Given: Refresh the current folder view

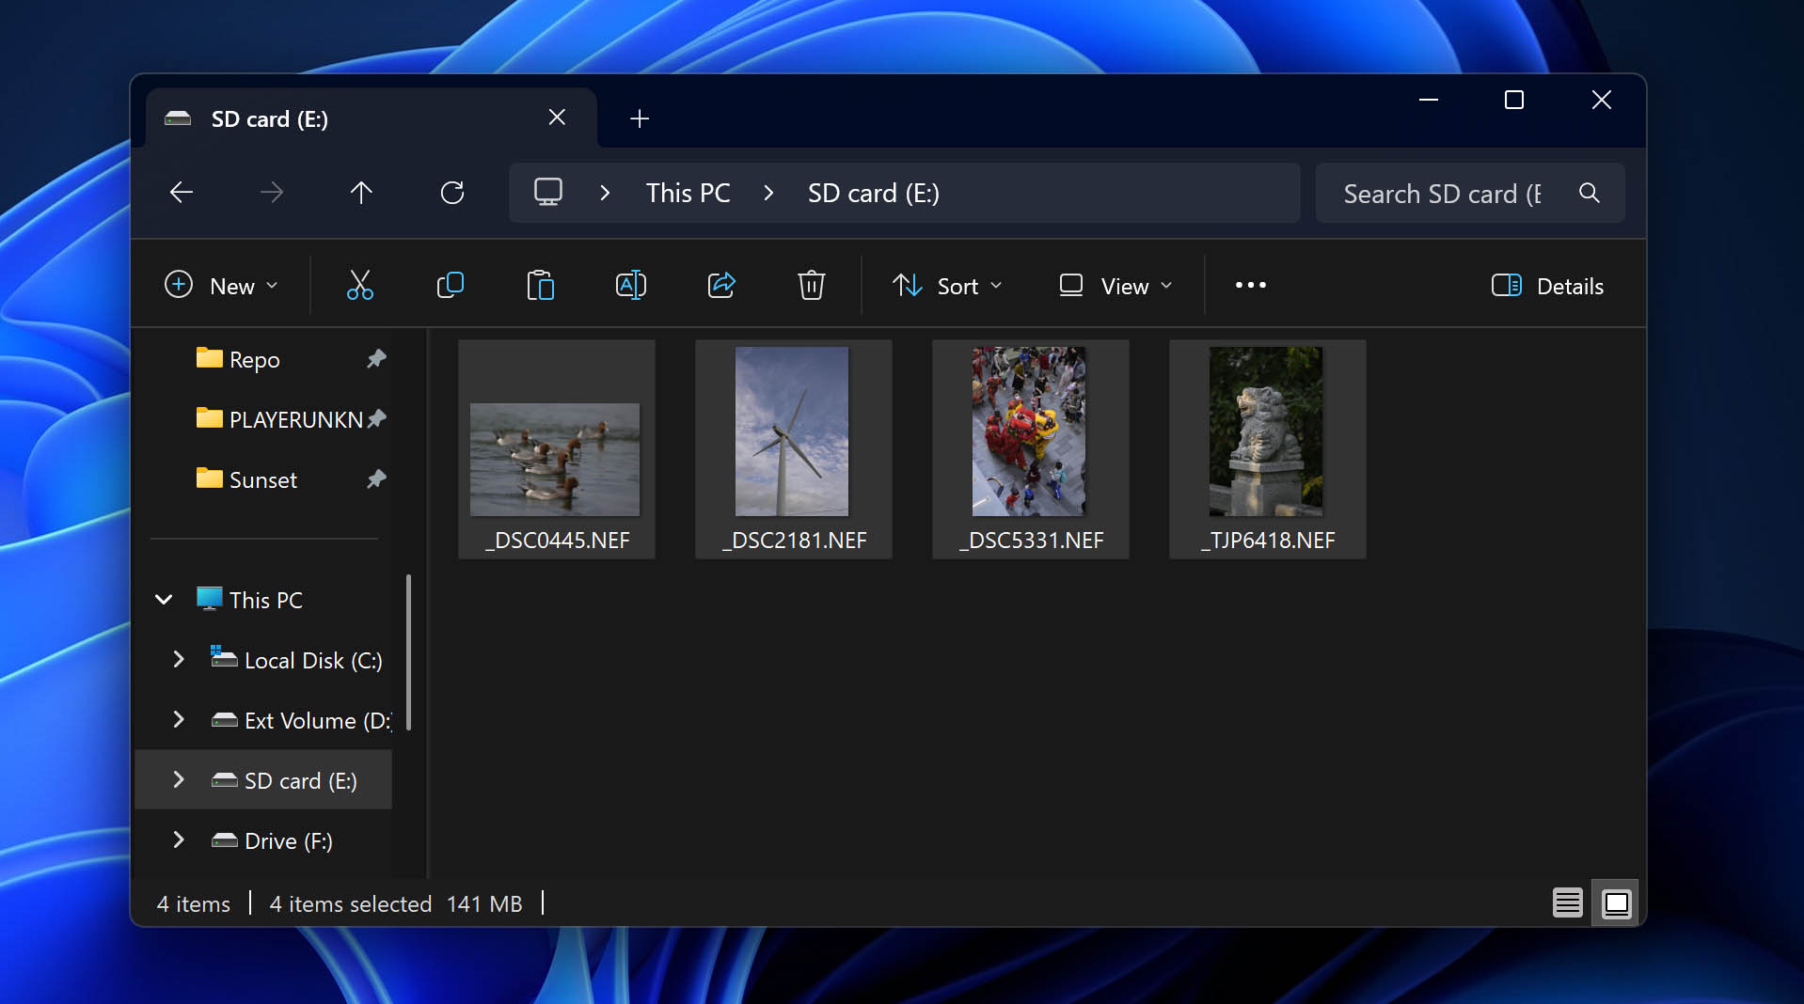Looking at the screenshot, I should pyautogui.click(x=452, y=193).
